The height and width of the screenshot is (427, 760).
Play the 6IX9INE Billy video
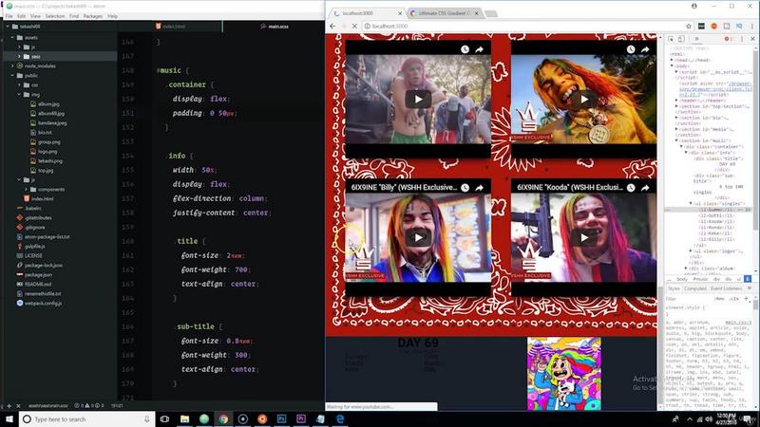[x=418, y=237]
